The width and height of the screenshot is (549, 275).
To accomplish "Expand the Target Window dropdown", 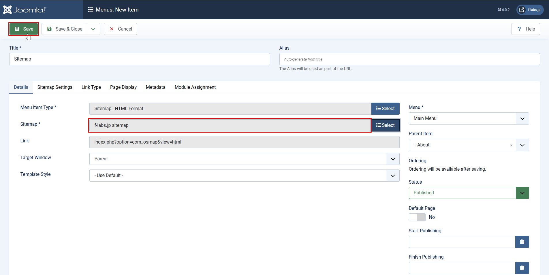I will point(393,159).
